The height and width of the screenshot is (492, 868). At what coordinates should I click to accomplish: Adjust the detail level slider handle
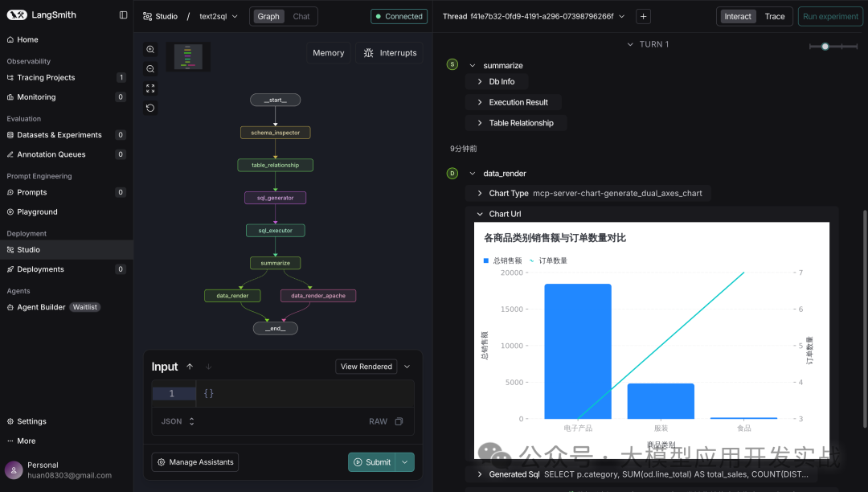point(825,47)
